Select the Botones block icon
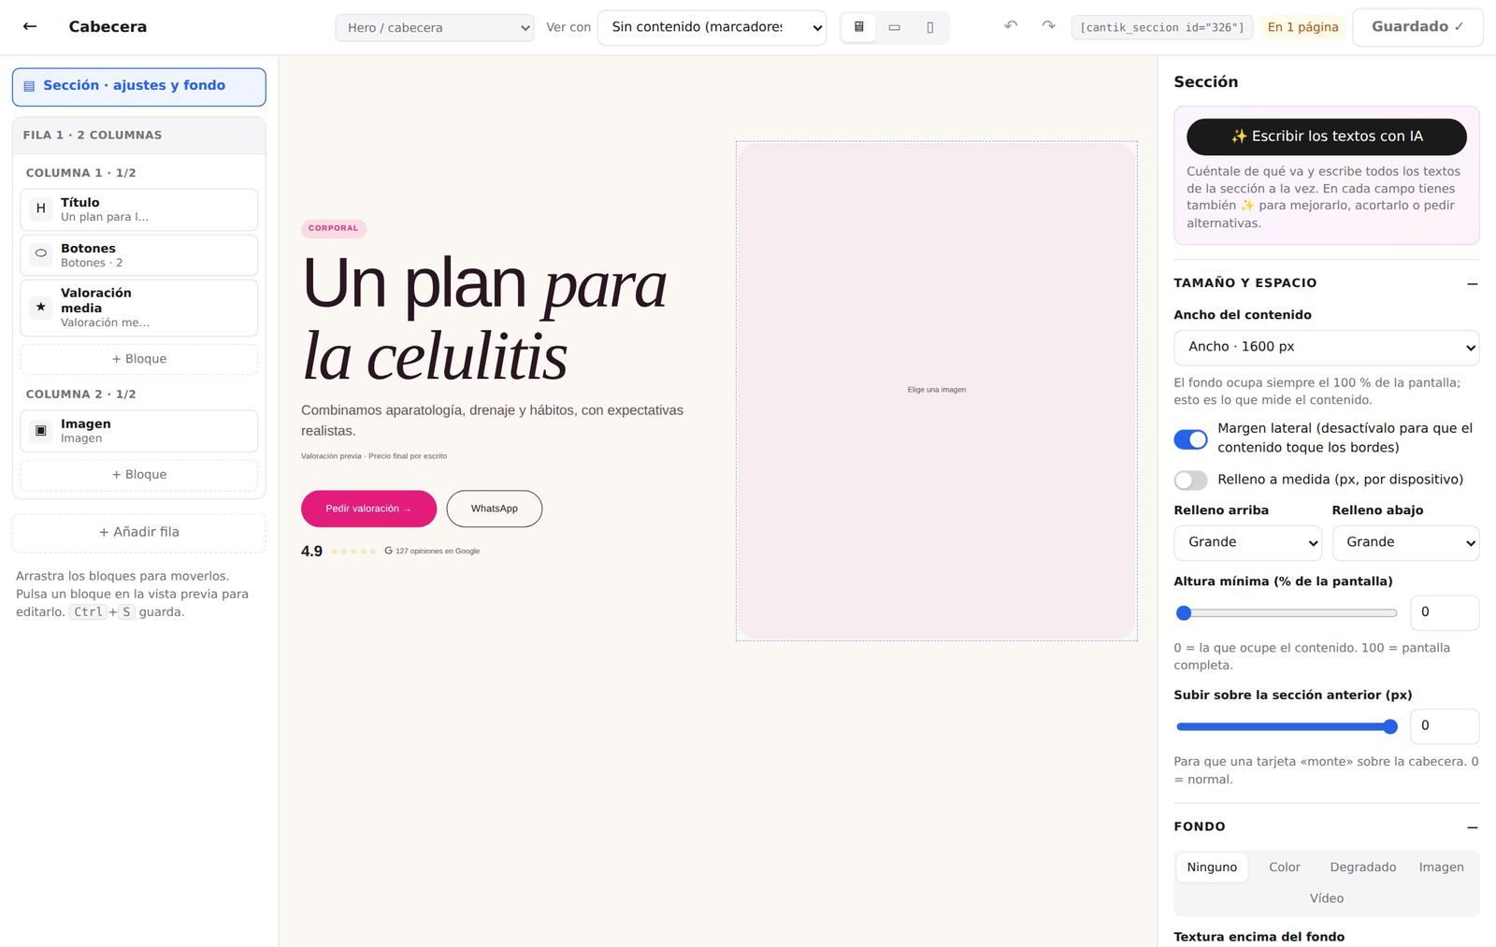1496x947 pixels. point(40,253)
